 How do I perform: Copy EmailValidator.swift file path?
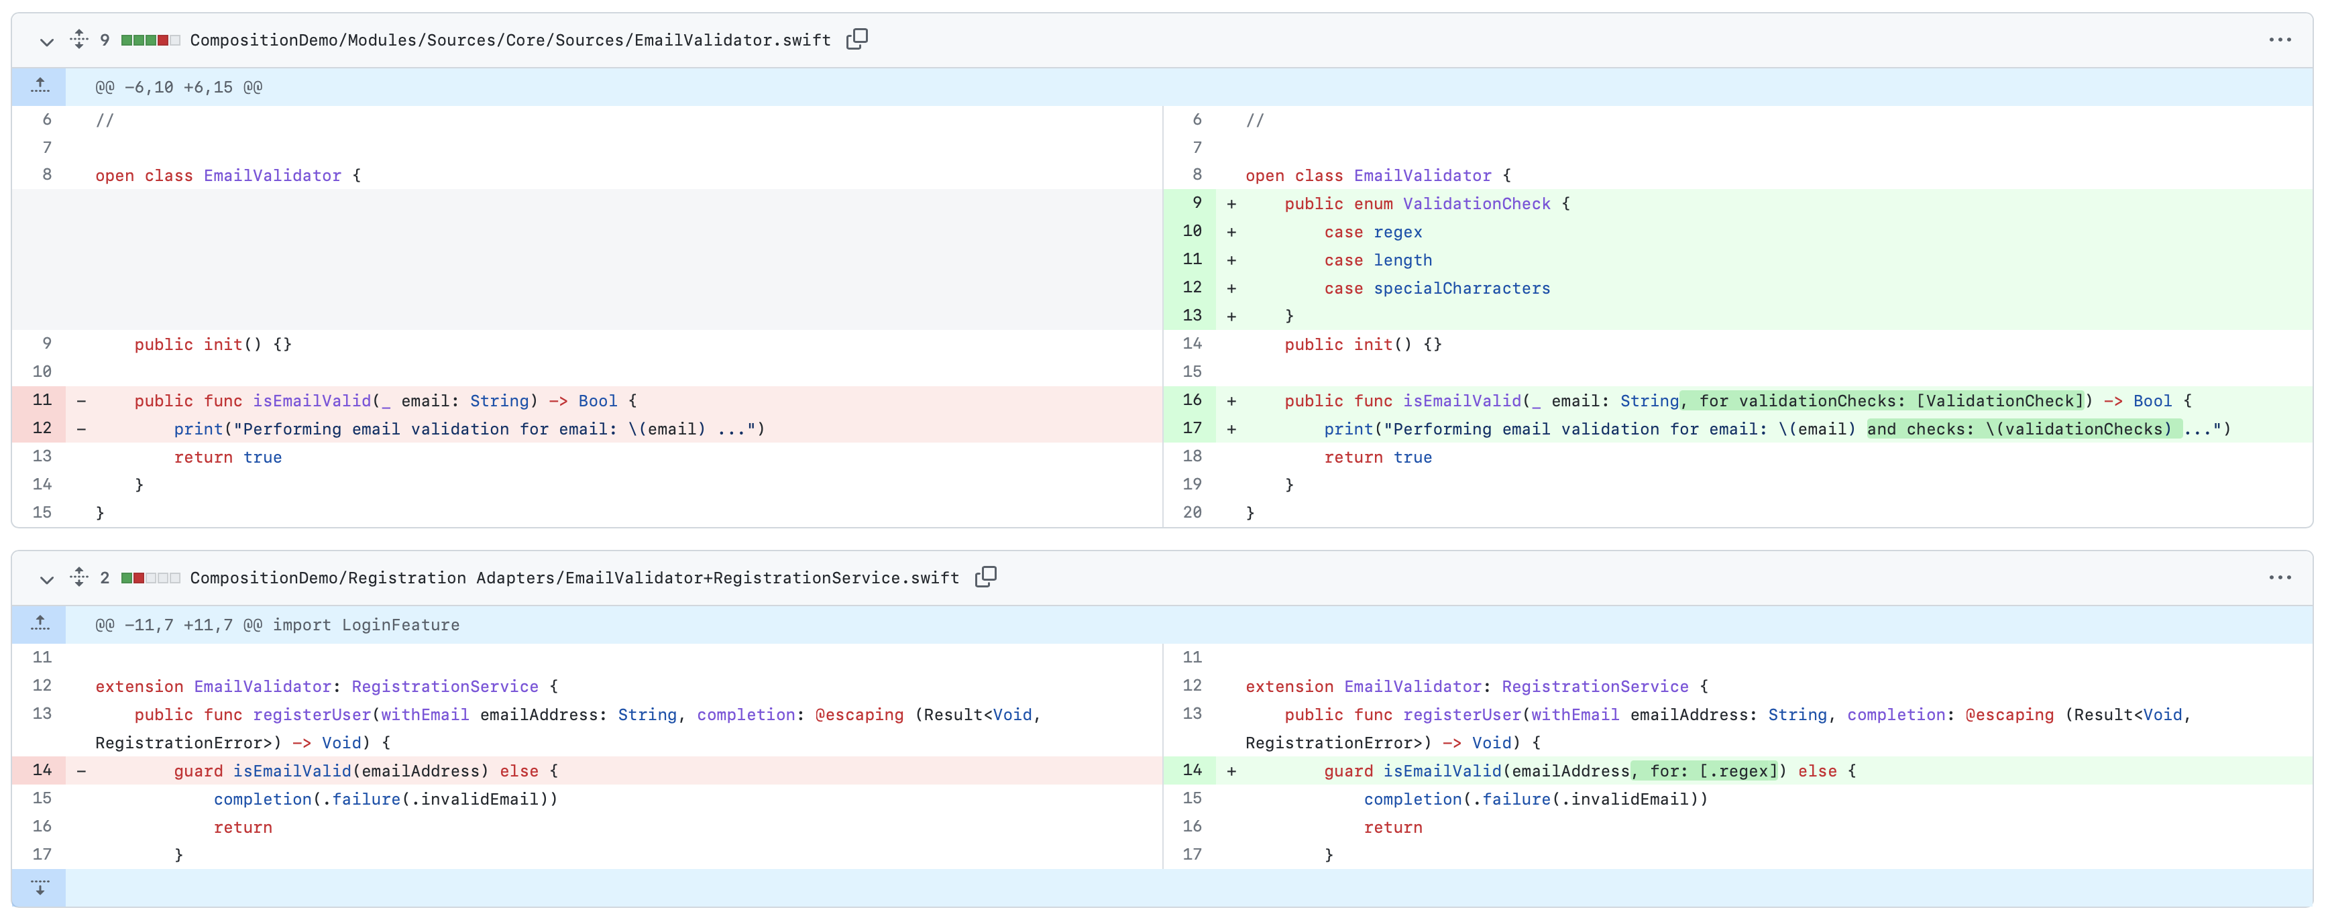857,39
